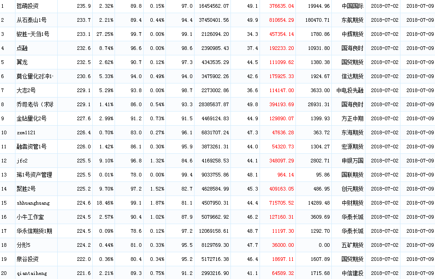
Task: Click the futures company 中财期货
Action: pyautogui.click(x=352, y=203)
